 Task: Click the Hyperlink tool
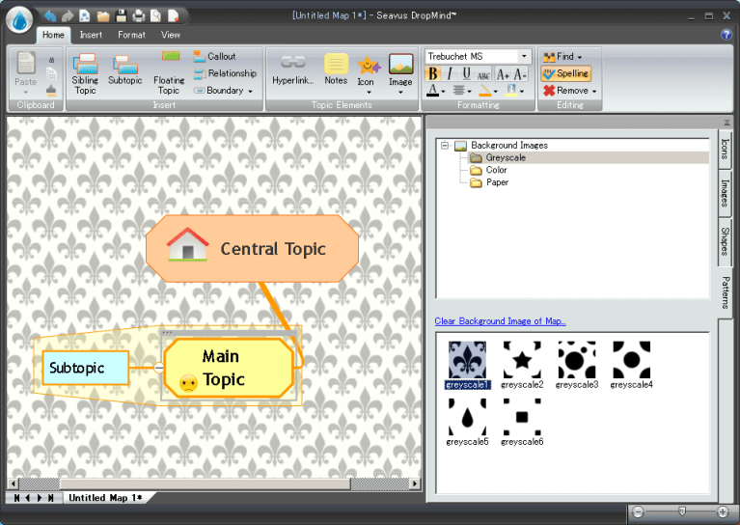coord(292,69)
